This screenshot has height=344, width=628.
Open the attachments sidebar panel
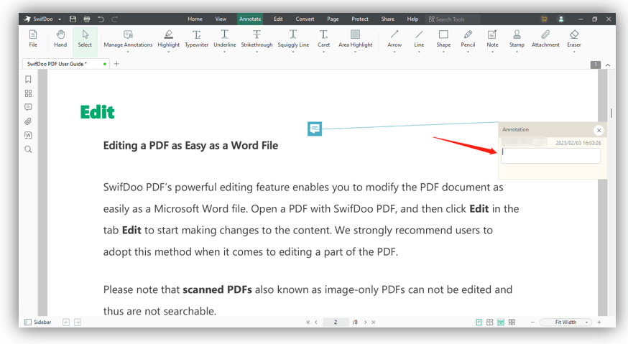coord(28,121)
